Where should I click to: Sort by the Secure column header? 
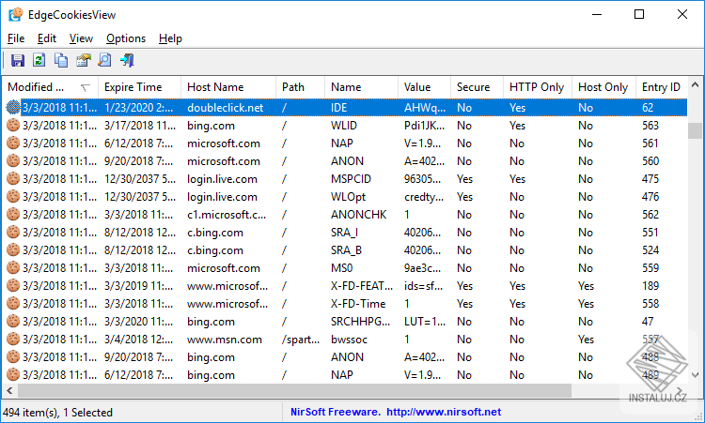[473, 87]
